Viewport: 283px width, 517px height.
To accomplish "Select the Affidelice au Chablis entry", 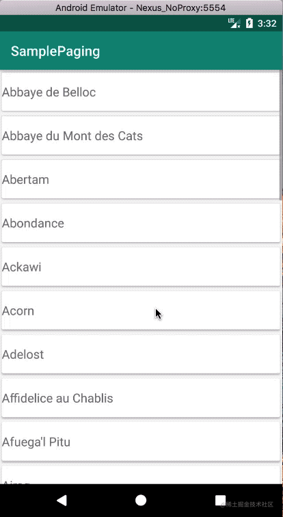I will [x=141, y=398].
